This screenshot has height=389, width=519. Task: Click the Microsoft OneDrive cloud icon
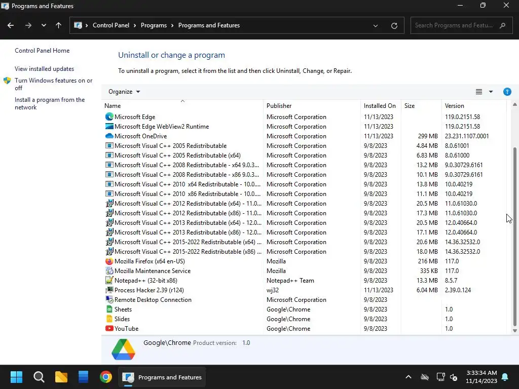coord(109,136)
